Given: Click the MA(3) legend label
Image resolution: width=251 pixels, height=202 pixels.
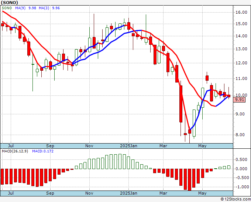Looking at the screenshot, I should (x=44, y=8).
